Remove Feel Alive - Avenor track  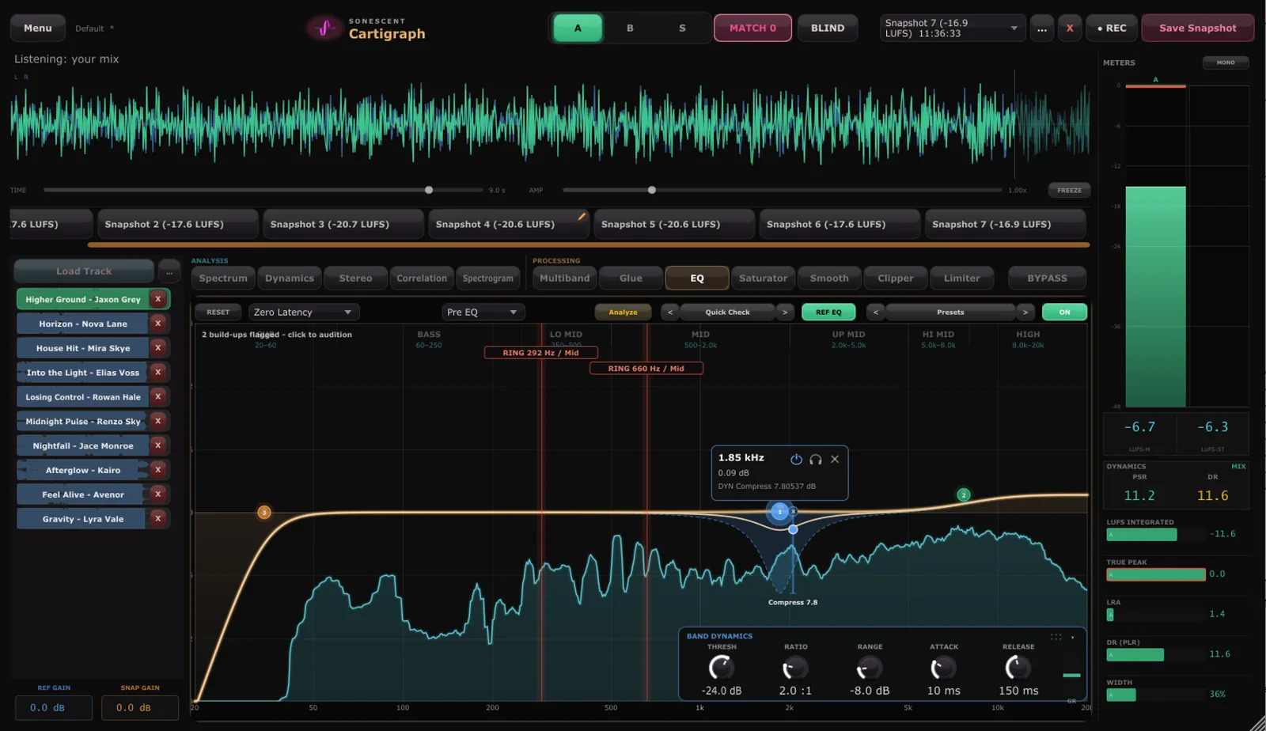pyautogui.click(x=158, y=494)
